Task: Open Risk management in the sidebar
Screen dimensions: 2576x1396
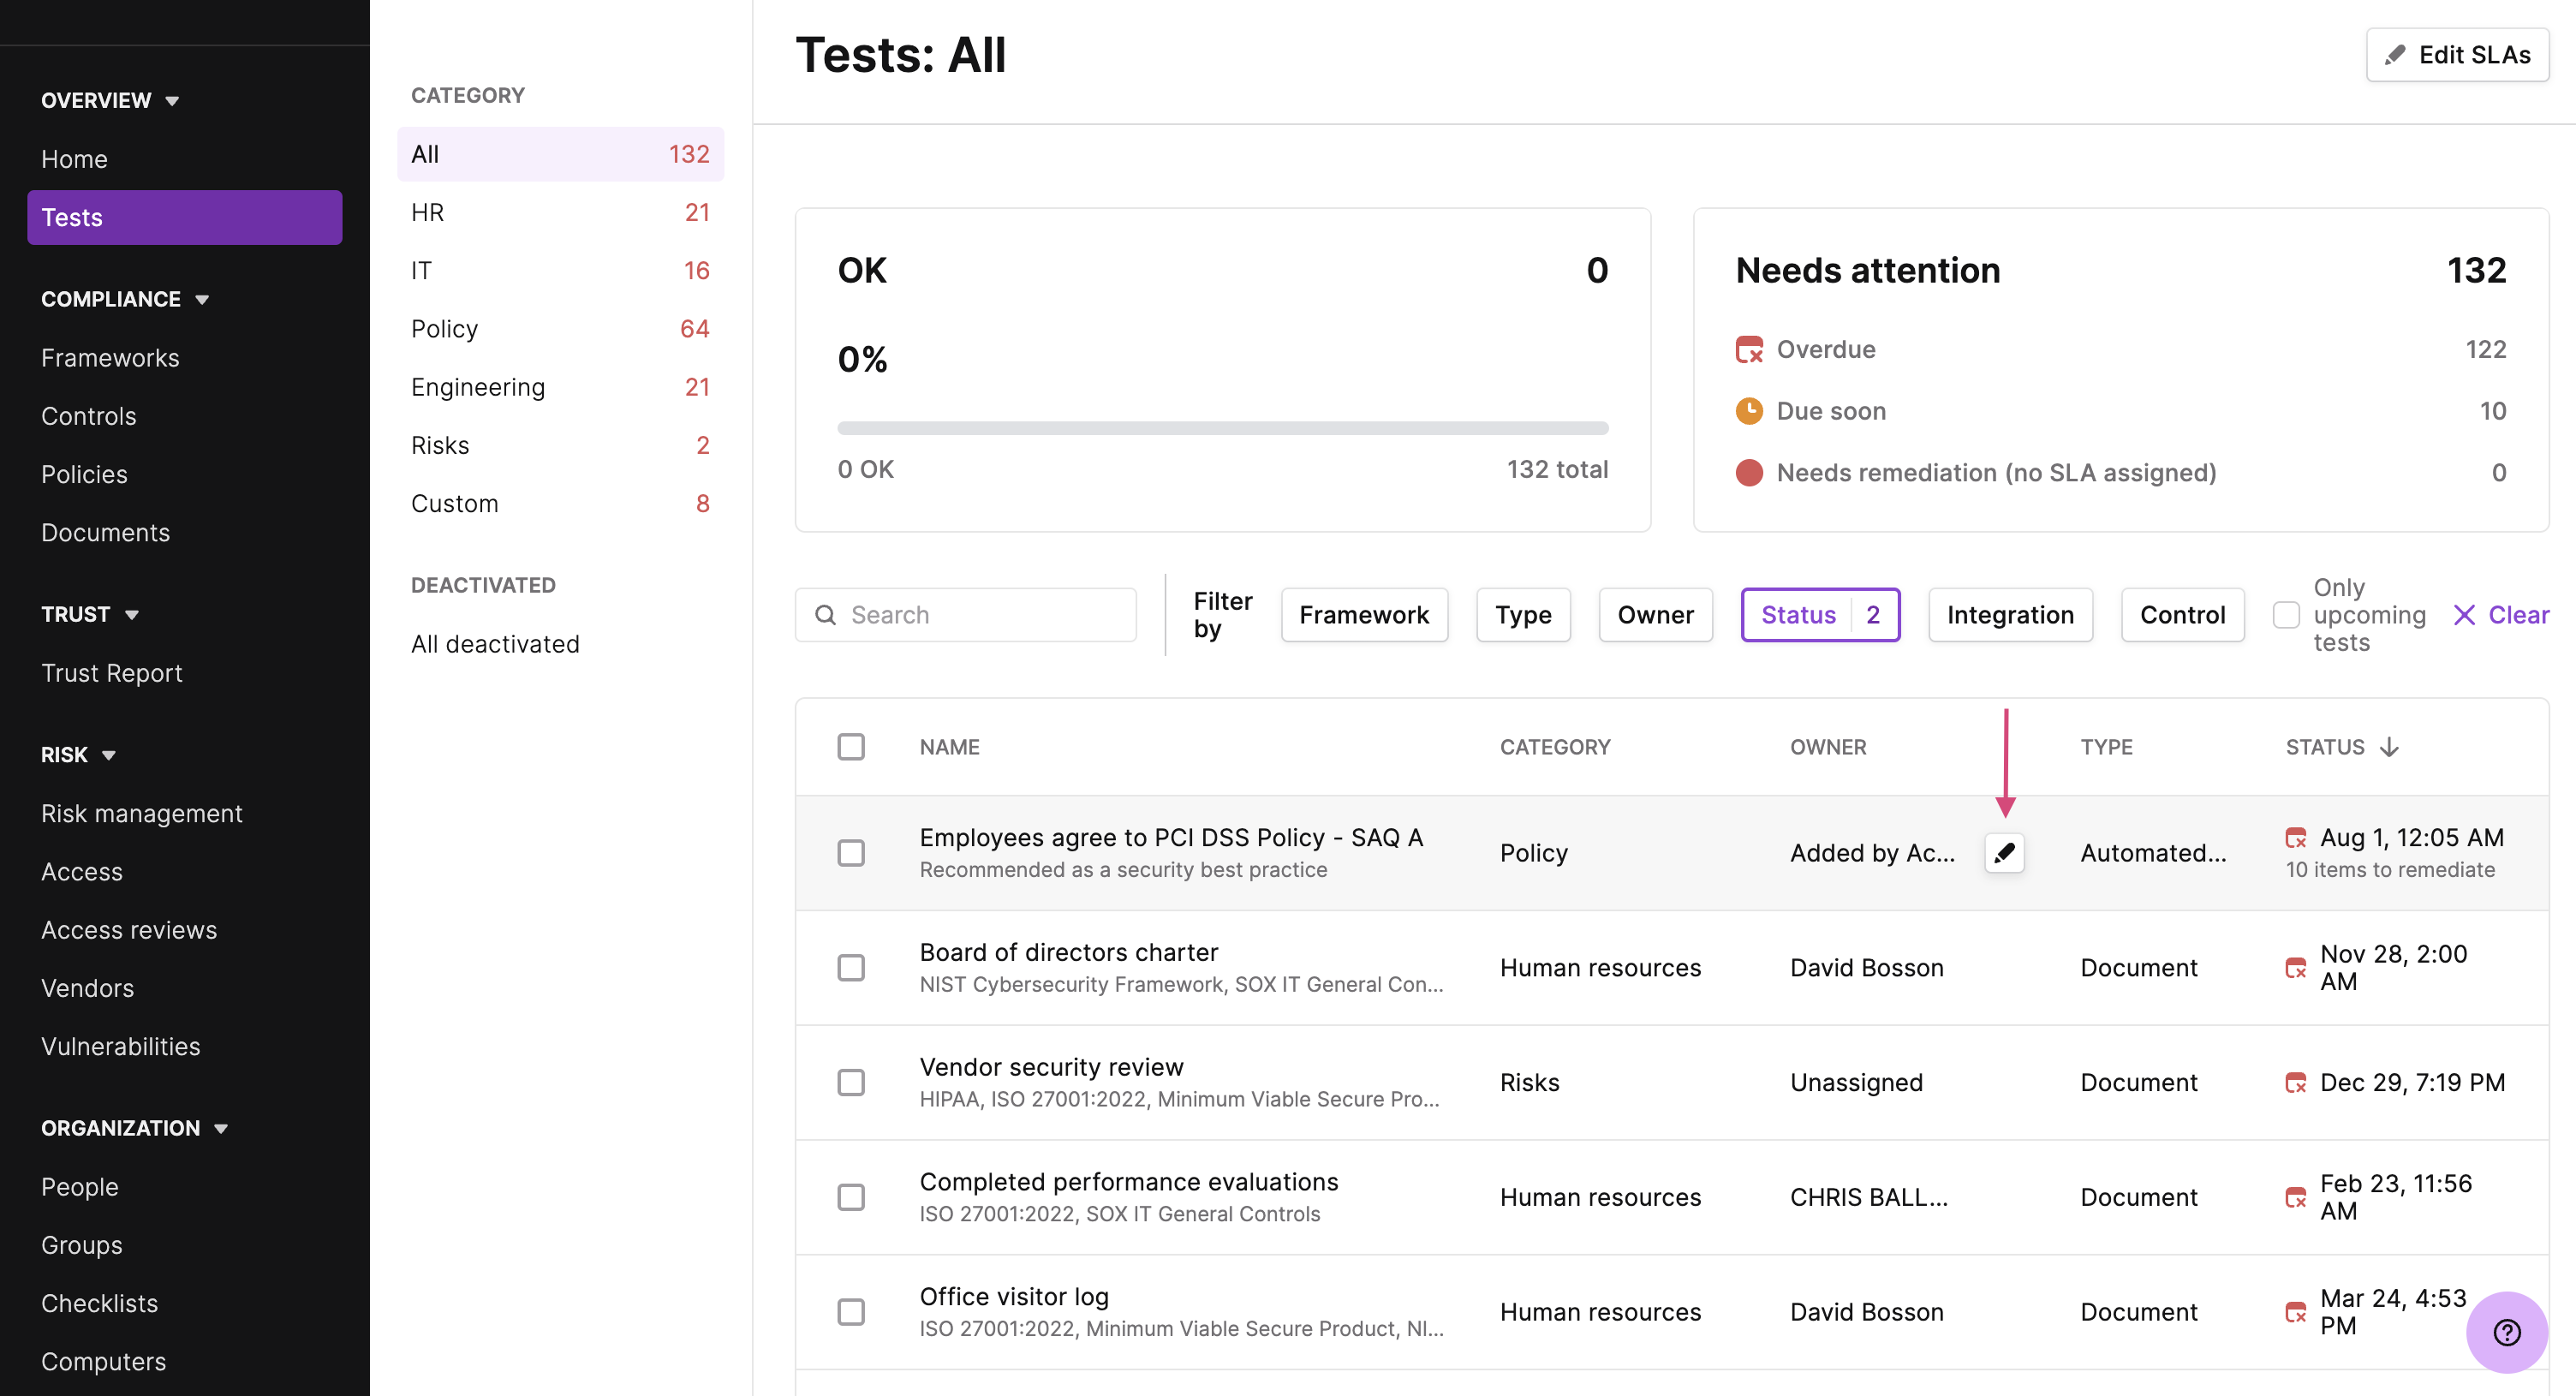Action: coord(141,814)
